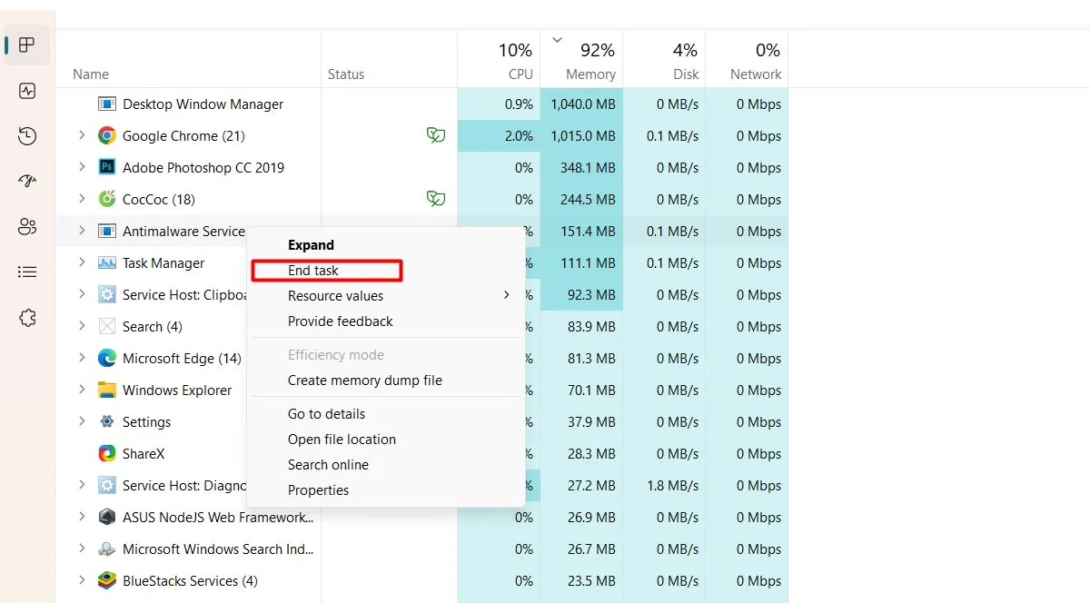Click Provide feedback menu entry

tap(340, 321)
